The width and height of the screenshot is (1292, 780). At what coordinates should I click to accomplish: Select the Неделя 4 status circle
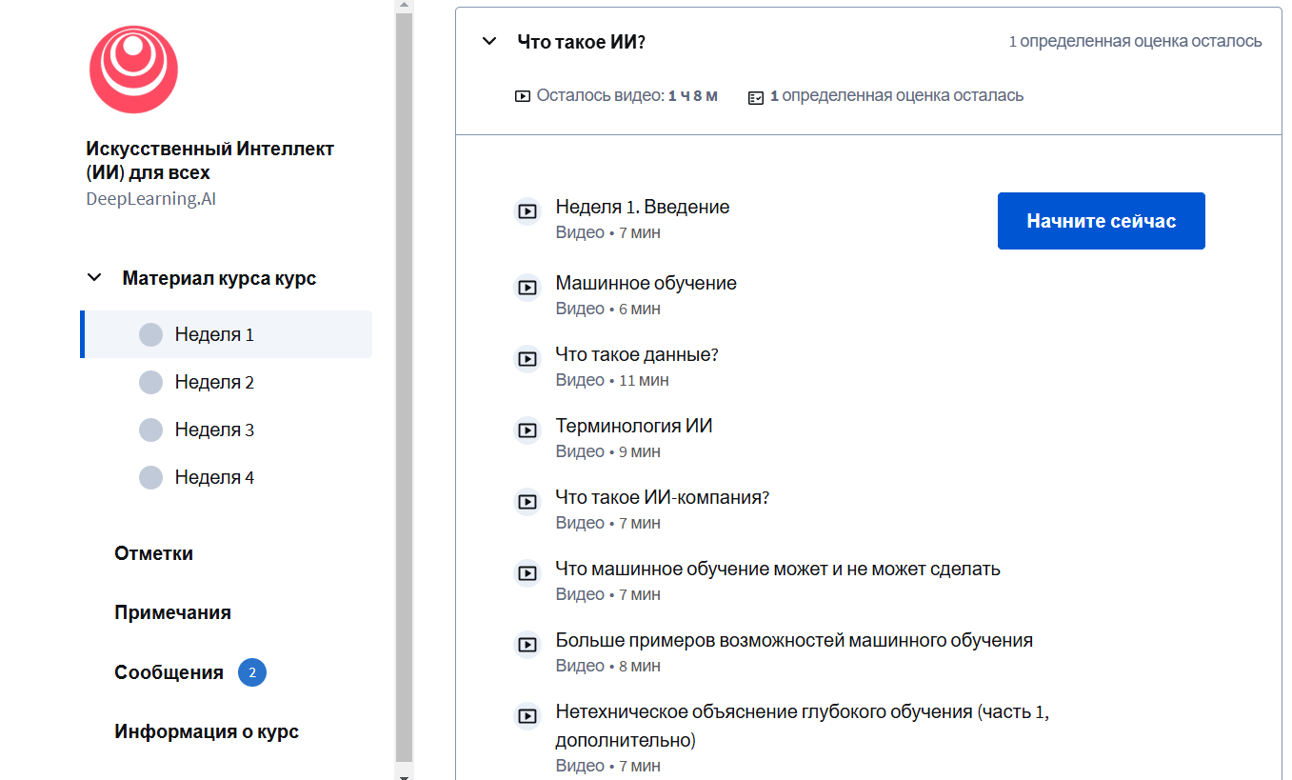tap(150, 478)
